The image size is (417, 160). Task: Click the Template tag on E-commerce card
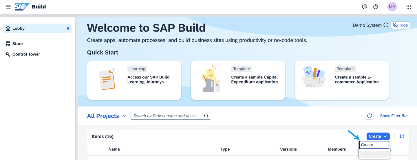(345, 69)
